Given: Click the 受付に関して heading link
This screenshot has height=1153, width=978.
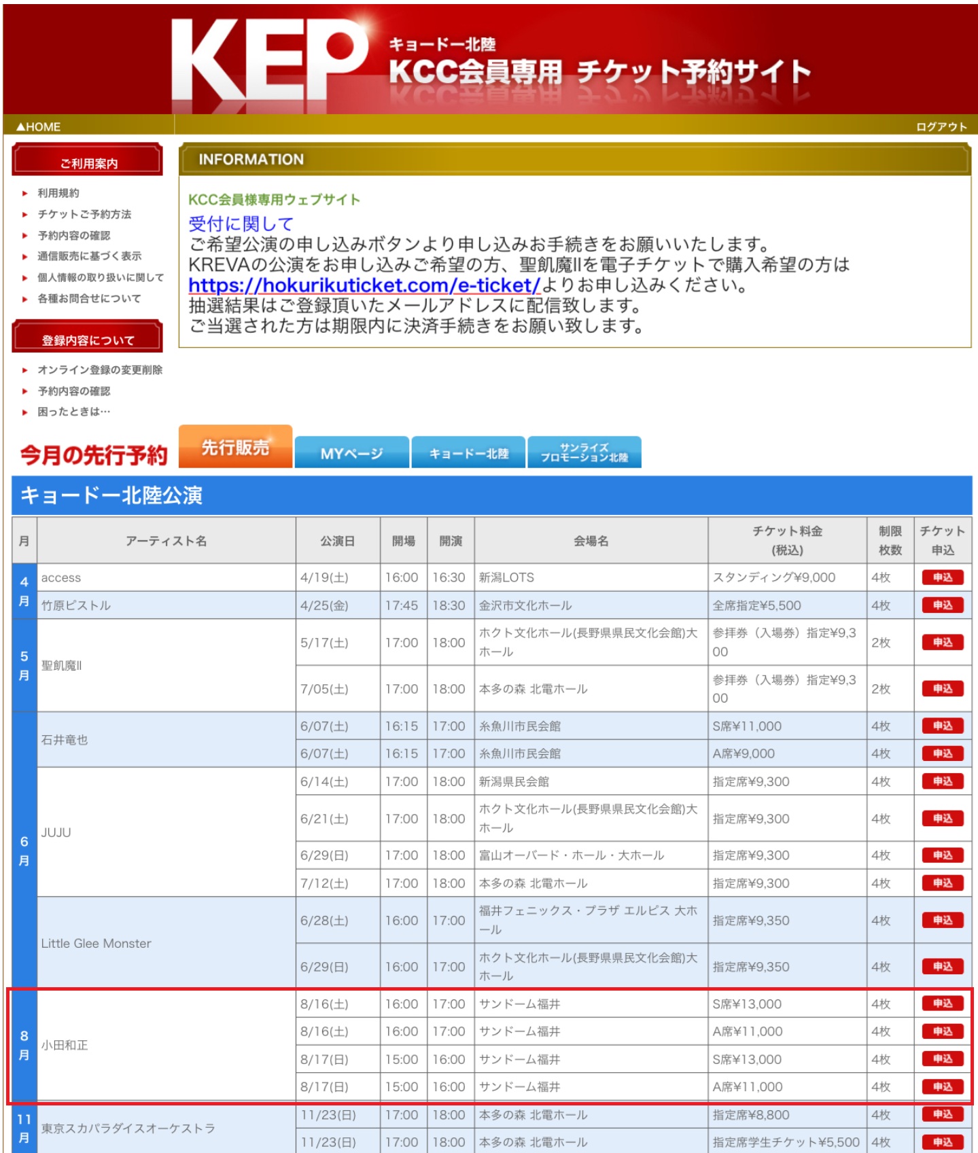Looking at the screenshot, I should coord(241,224).
